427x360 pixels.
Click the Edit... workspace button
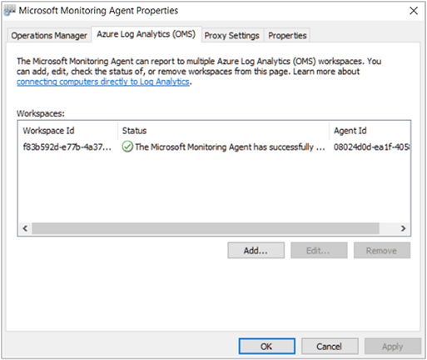(x=319, y=251)
